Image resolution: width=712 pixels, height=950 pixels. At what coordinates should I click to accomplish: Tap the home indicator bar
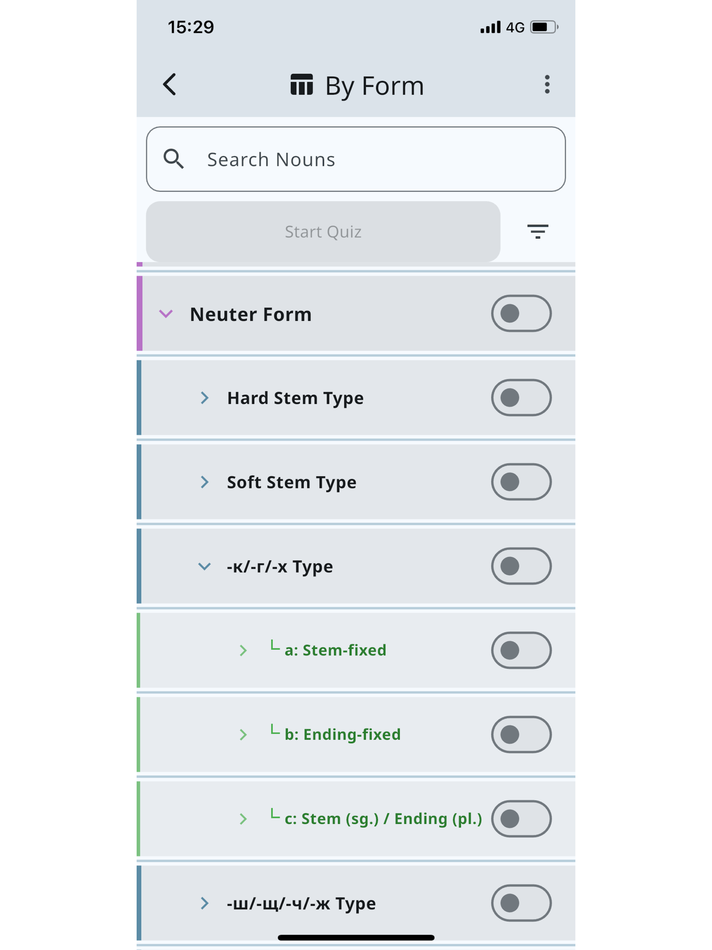pos(356,937)
